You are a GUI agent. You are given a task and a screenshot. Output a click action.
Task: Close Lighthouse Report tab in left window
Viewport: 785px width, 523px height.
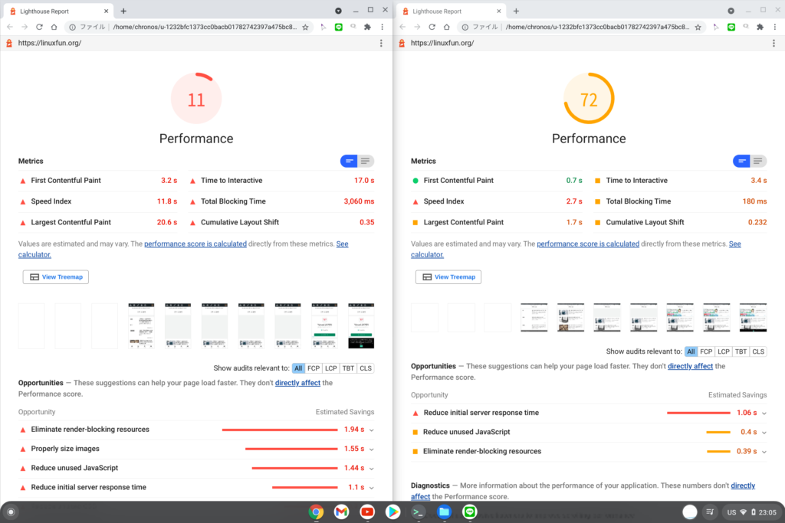click(x=106, y=11)
